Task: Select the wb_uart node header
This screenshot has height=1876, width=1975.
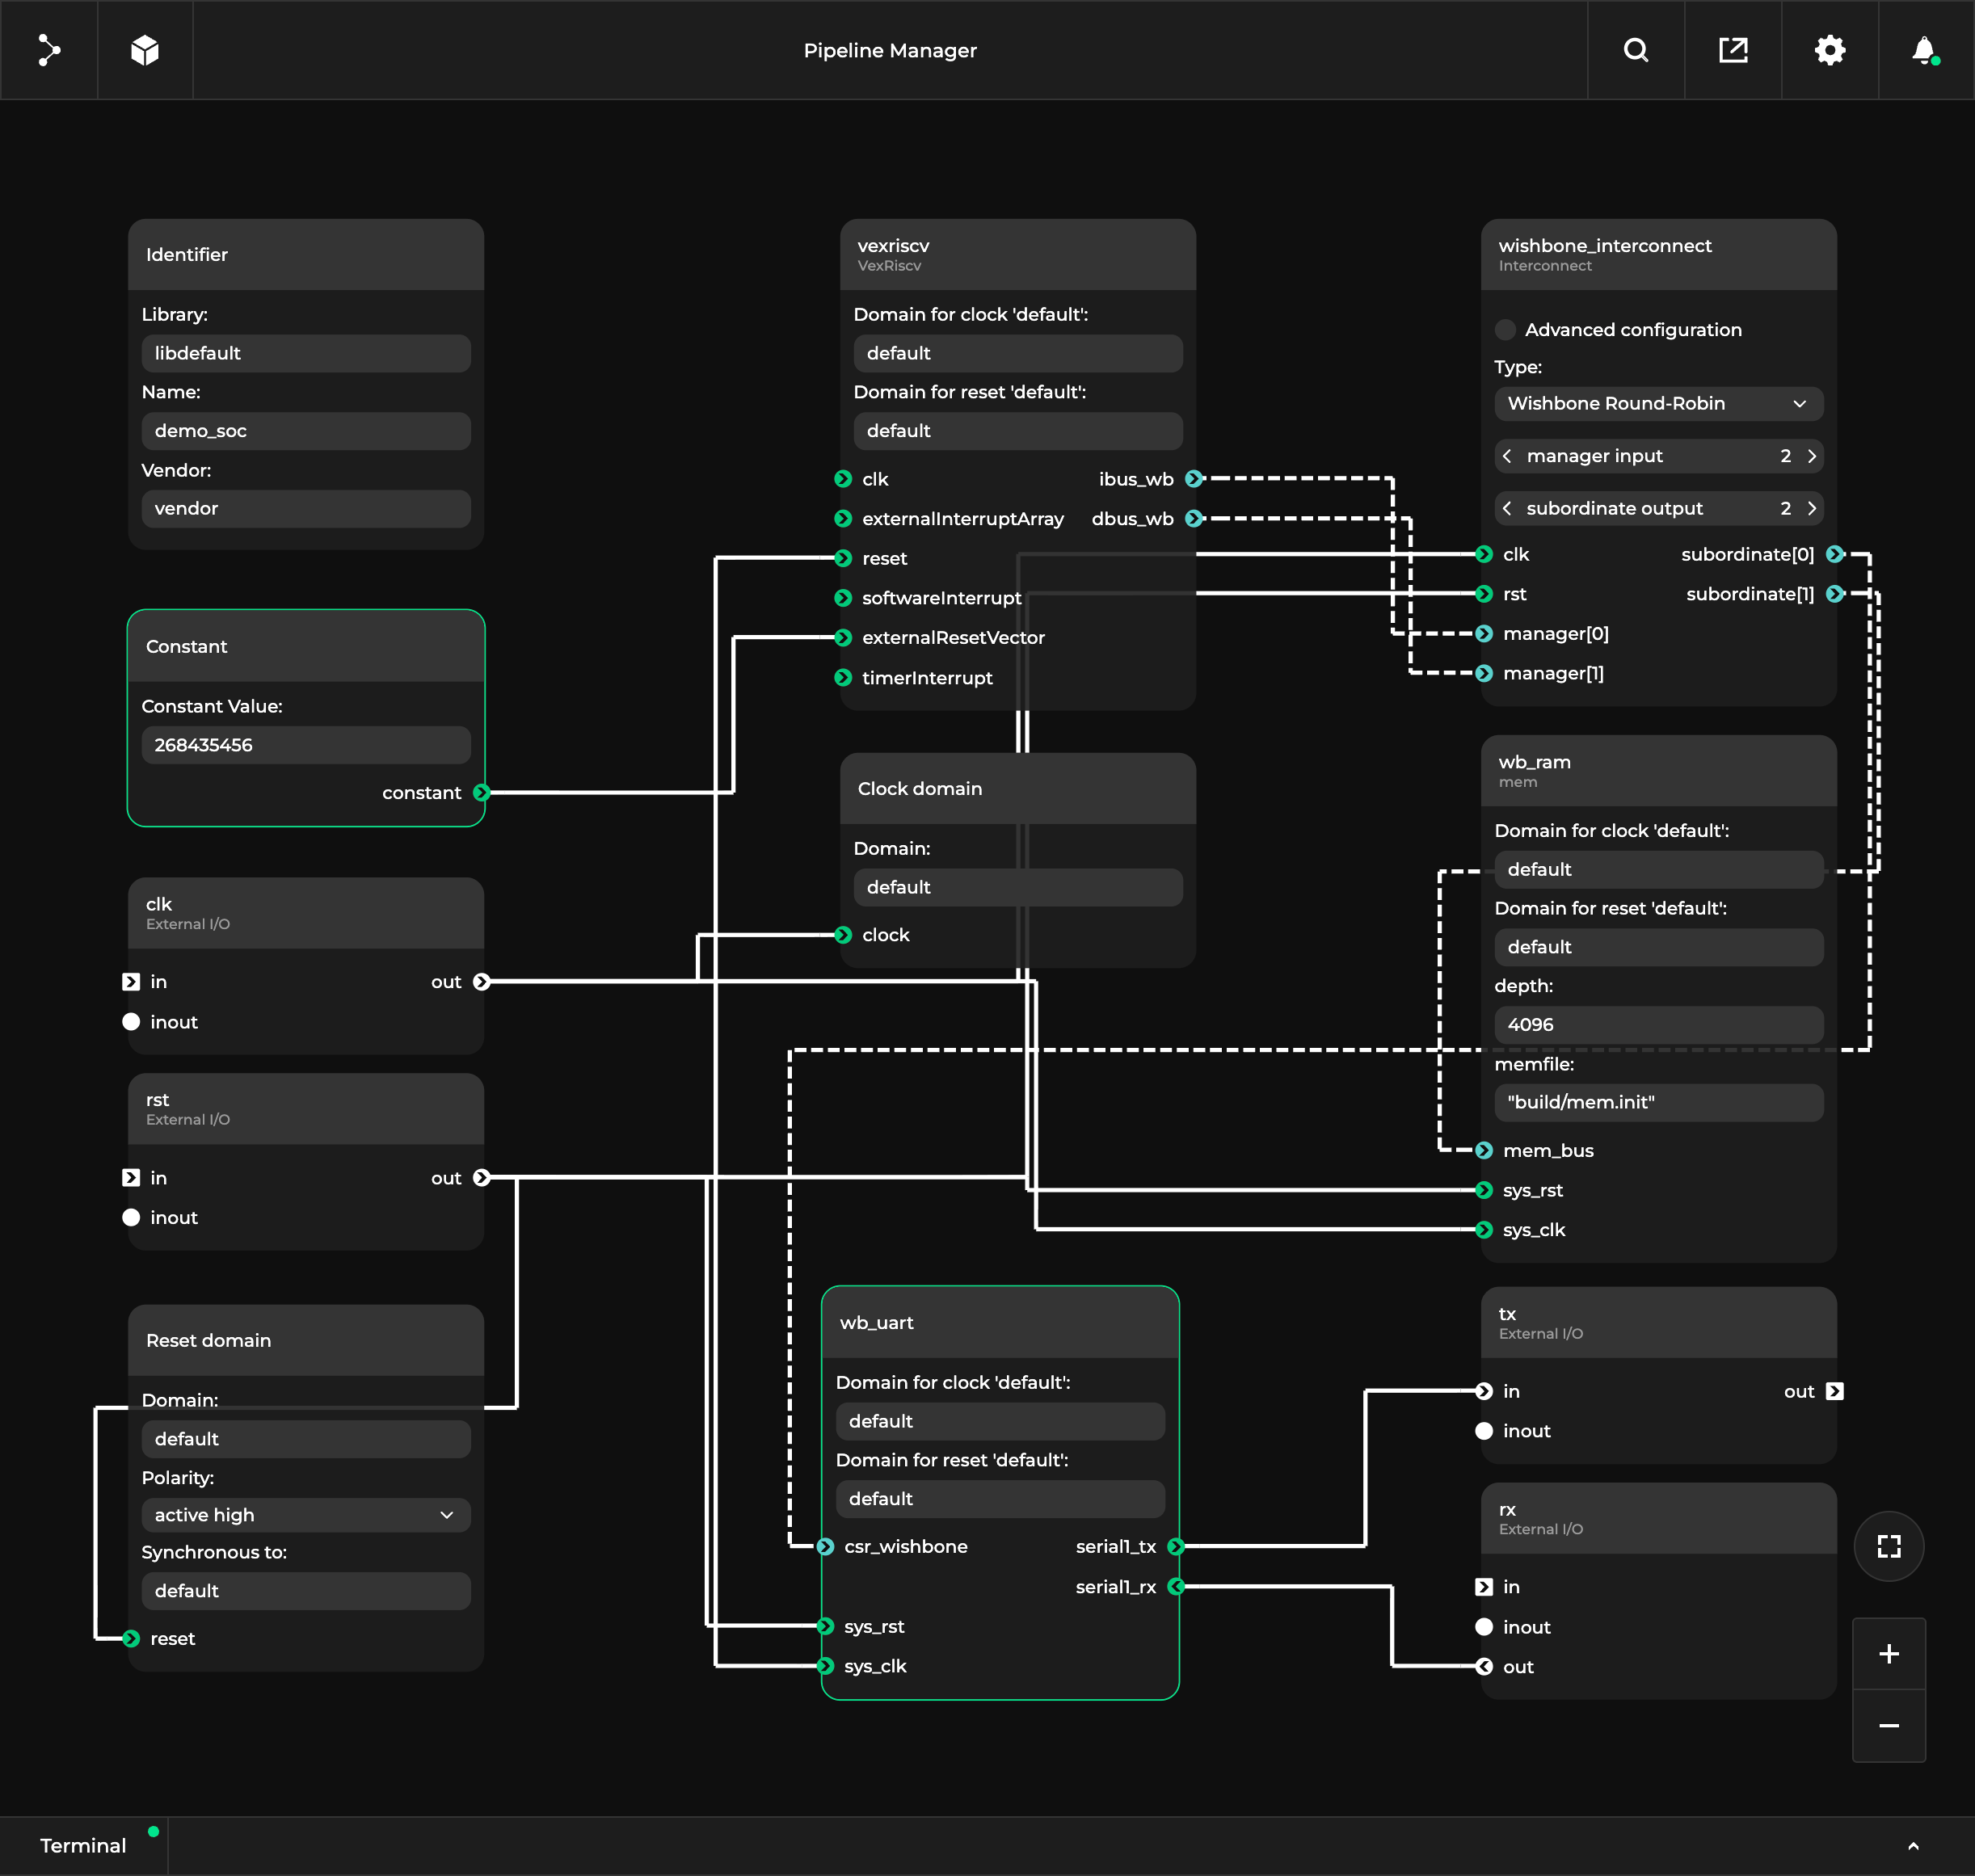Action: tap(1000, 1322)
